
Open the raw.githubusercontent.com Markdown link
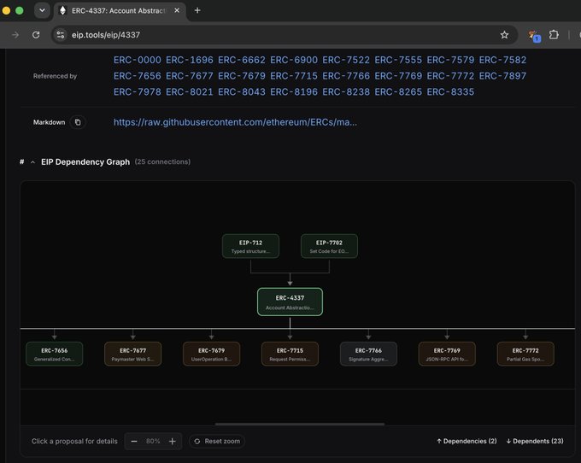click(235, 122)
